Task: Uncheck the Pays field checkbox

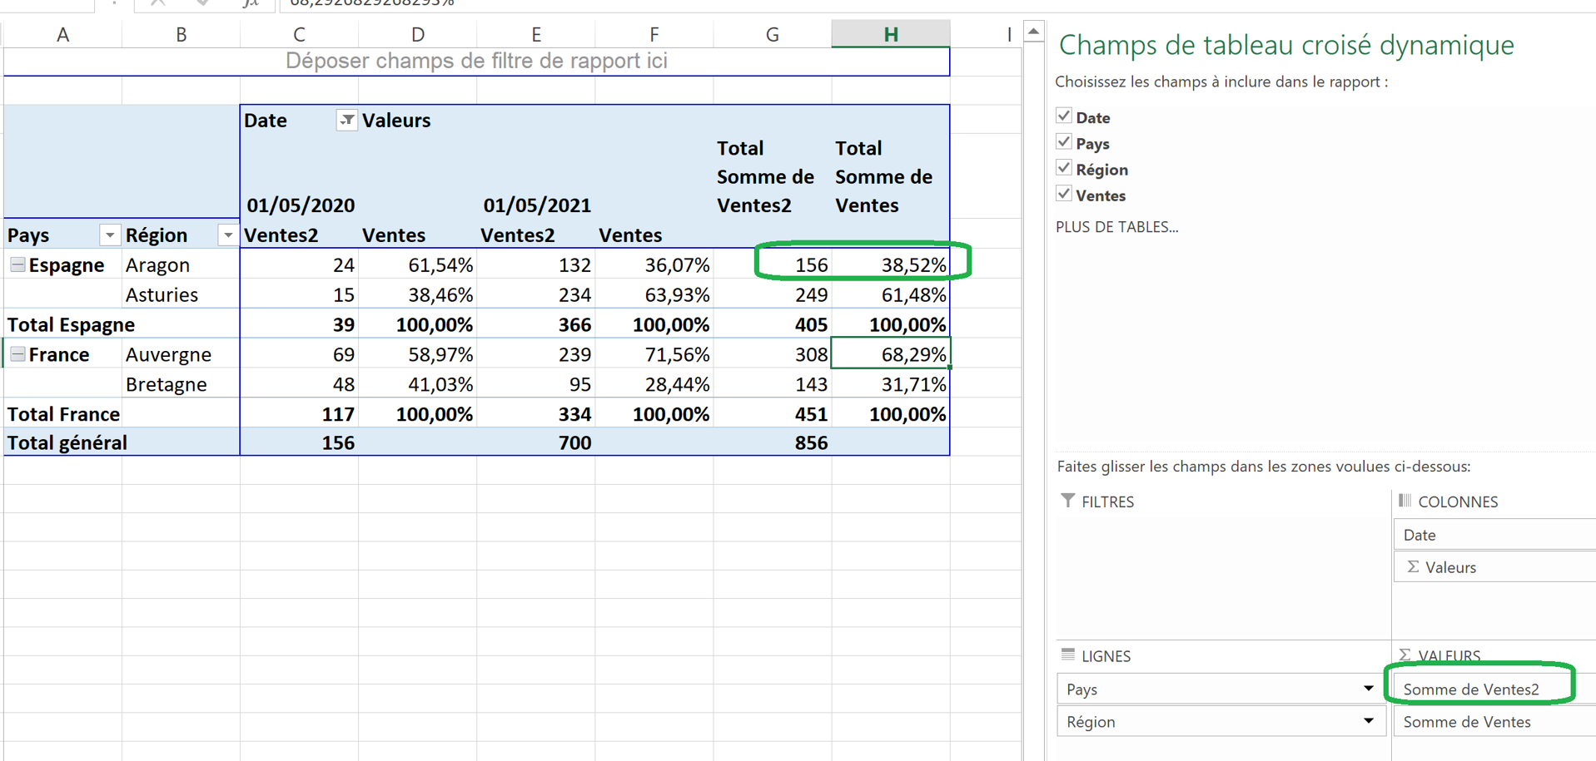Action: 1063,141
